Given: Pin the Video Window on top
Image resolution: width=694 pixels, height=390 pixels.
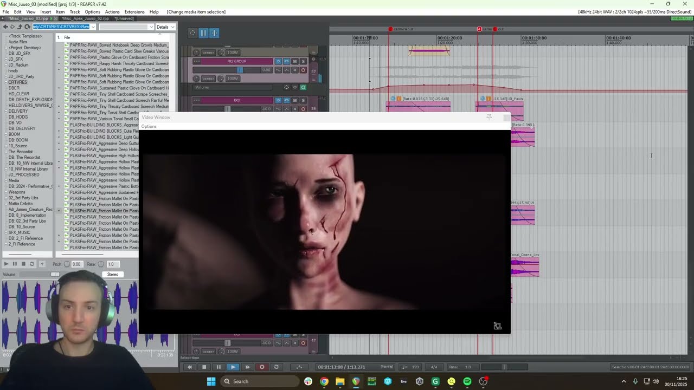Looking at the screenshot, I should coord(489,116).
